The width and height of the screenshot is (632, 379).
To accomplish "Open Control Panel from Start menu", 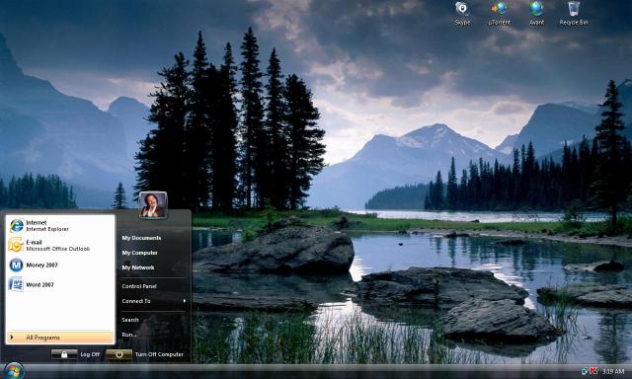I will point(139,286).
